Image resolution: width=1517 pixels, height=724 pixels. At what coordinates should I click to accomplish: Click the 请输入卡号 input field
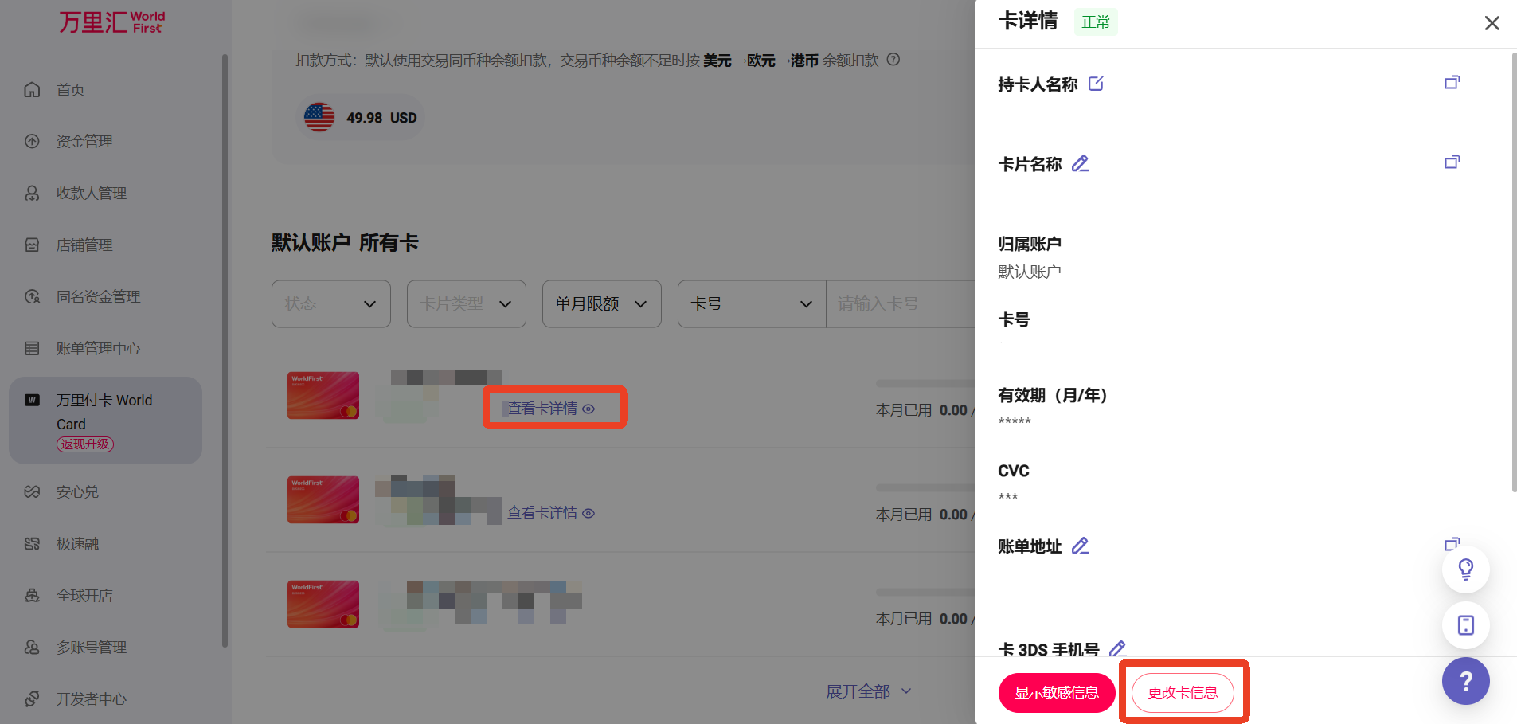click(901, 303)
